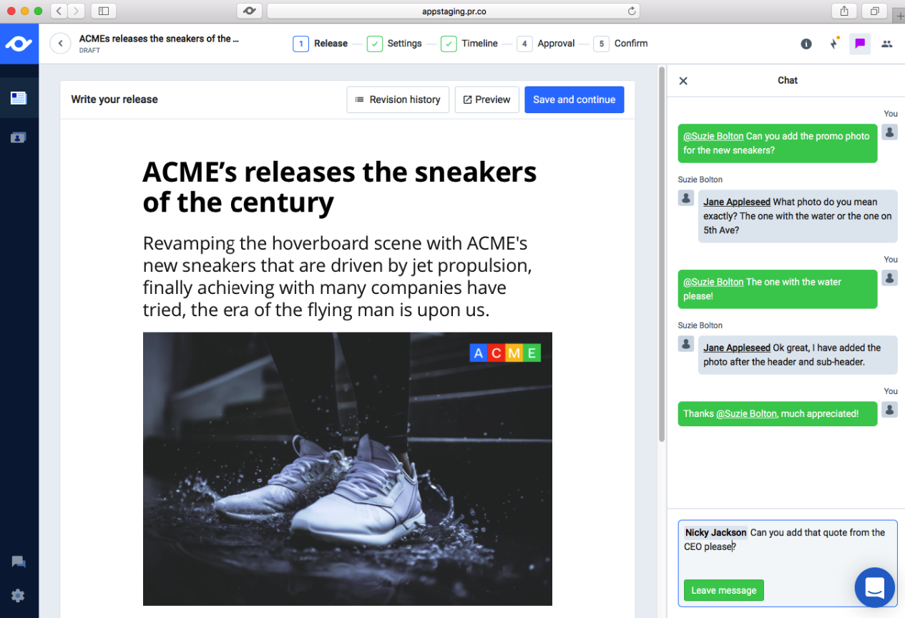Click the Preview button
Viewport: 905px width, 618px height.
click(x=486, y=99)
